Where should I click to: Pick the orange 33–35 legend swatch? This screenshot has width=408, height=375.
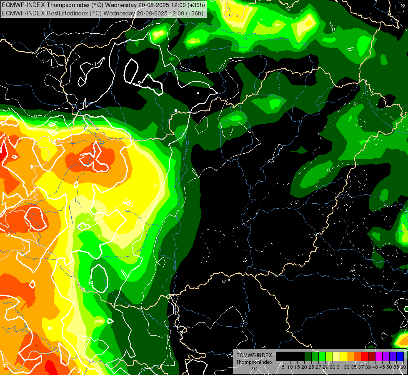pos(350,356)
